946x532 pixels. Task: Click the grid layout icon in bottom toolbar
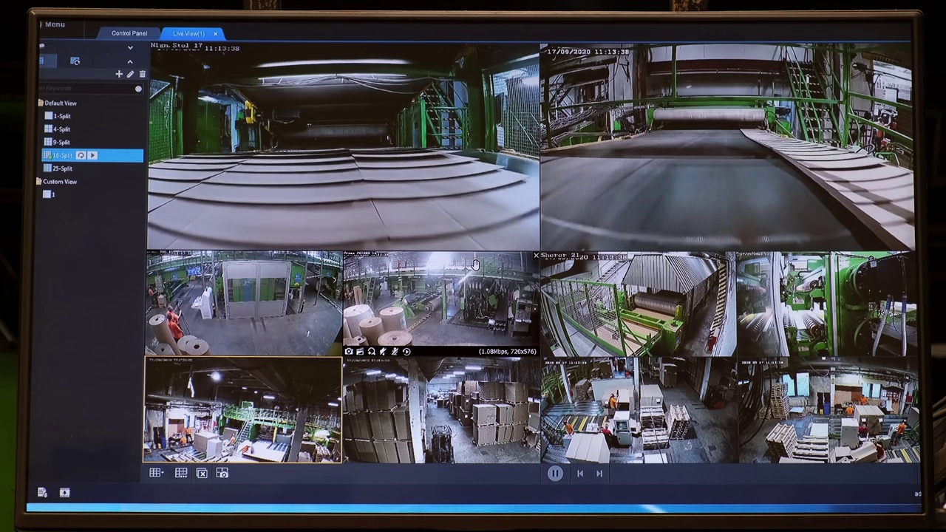(181, 473)
